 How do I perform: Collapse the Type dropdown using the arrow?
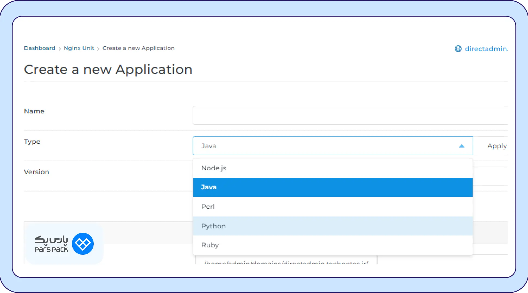pos(461,146)
